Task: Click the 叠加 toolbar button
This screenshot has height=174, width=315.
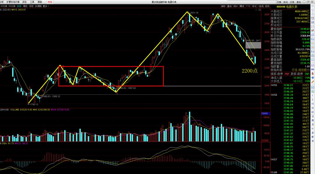Action: click(x=230, y=6)
